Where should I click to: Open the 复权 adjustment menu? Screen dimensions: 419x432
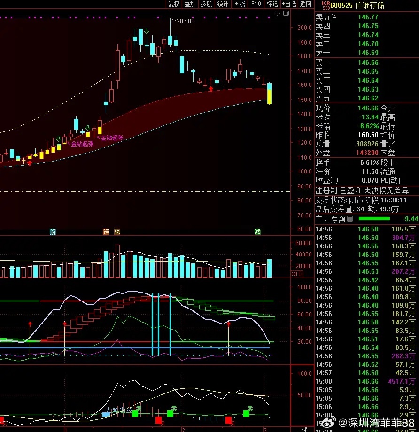[174, 4]
